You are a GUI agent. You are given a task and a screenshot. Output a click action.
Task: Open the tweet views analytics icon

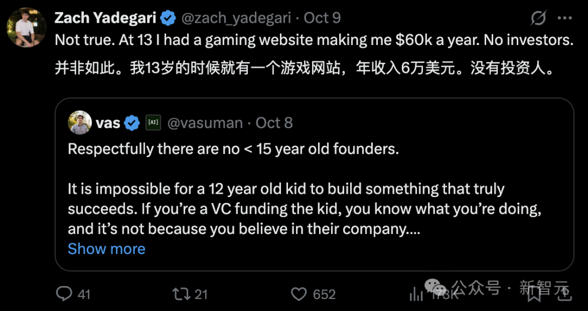(416, 294)
